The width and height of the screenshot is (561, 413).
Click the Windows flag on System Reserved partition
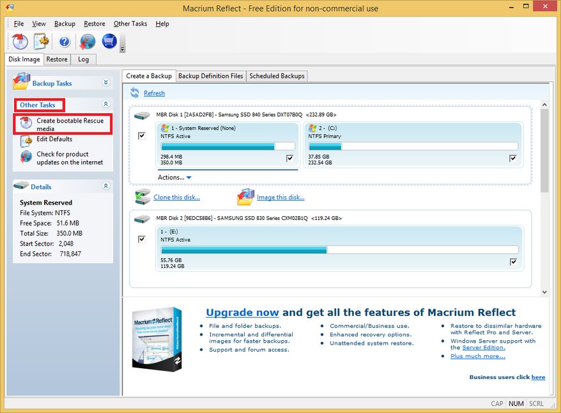pyautogui.click(x=165, y=128)
